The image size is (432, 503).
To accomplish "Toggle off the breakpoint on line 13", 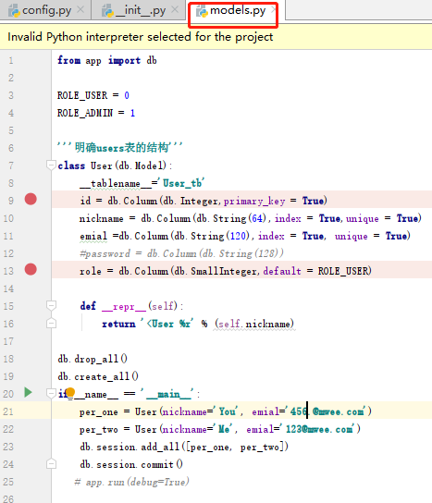I will point(31,269).
